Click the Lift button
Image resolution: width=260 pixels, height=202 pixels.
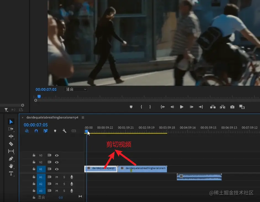tap(213, 107)
